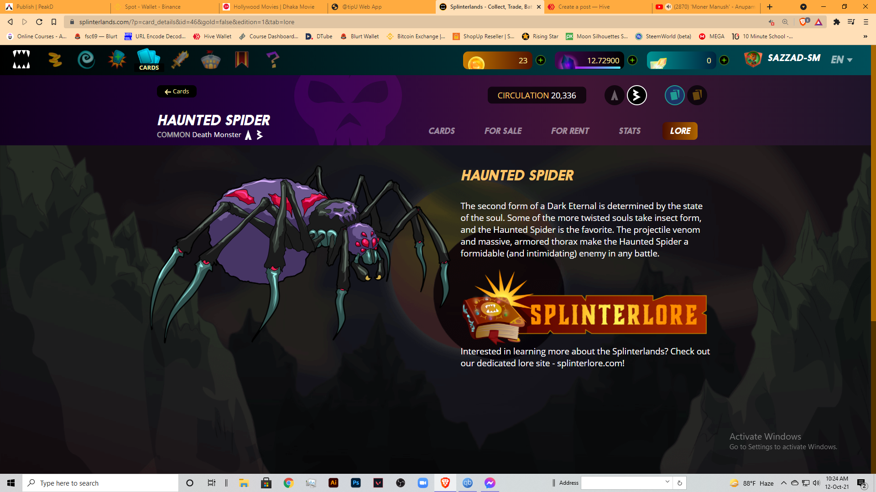
Task: Open Splinterlands home via fangs logo
Action: (x=21, y=60)
